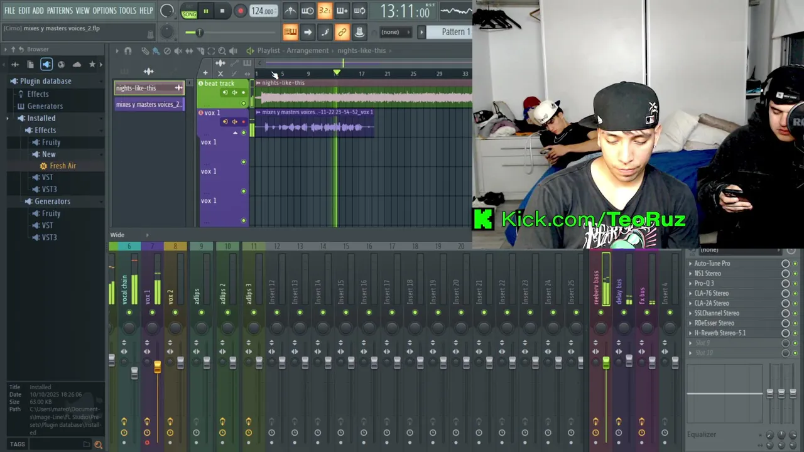
Task: Select nights-like-this clip in picker
Action: [x=149, y=88]
